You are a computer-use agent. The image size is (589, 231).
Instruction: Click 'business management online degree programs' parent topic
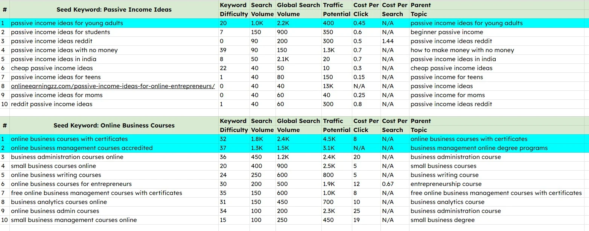click(479, 148)
